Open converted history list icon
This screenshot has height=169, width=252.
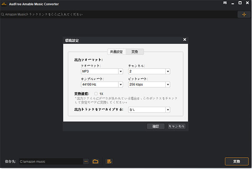(x=109, y=161)
